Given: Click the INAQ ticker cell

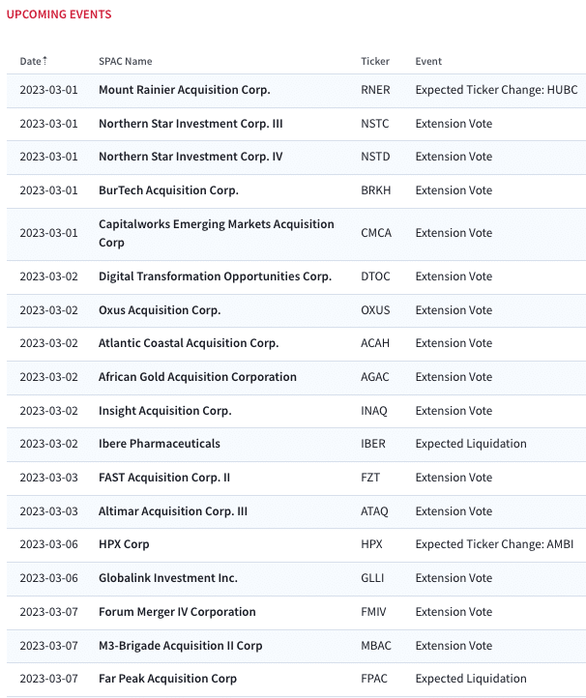Looking at the screenshot, I should point(374,411).
